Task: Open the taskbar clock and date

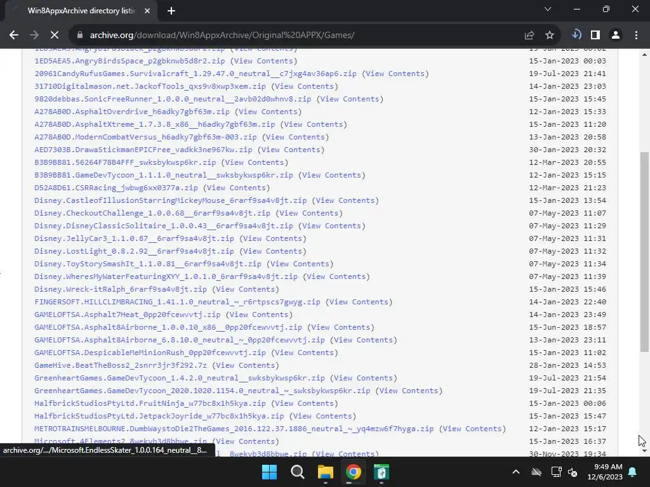Action: coord(605,472)
